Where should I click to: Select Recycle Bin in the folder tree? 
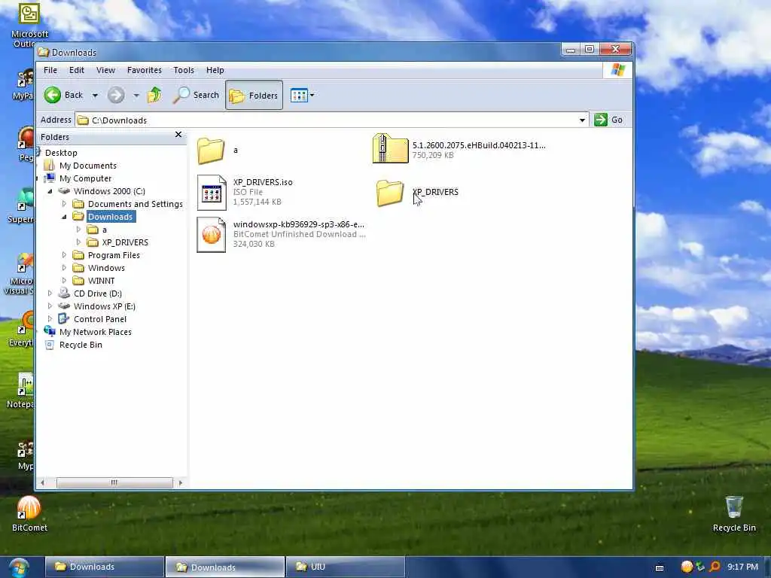coord(80,345)
